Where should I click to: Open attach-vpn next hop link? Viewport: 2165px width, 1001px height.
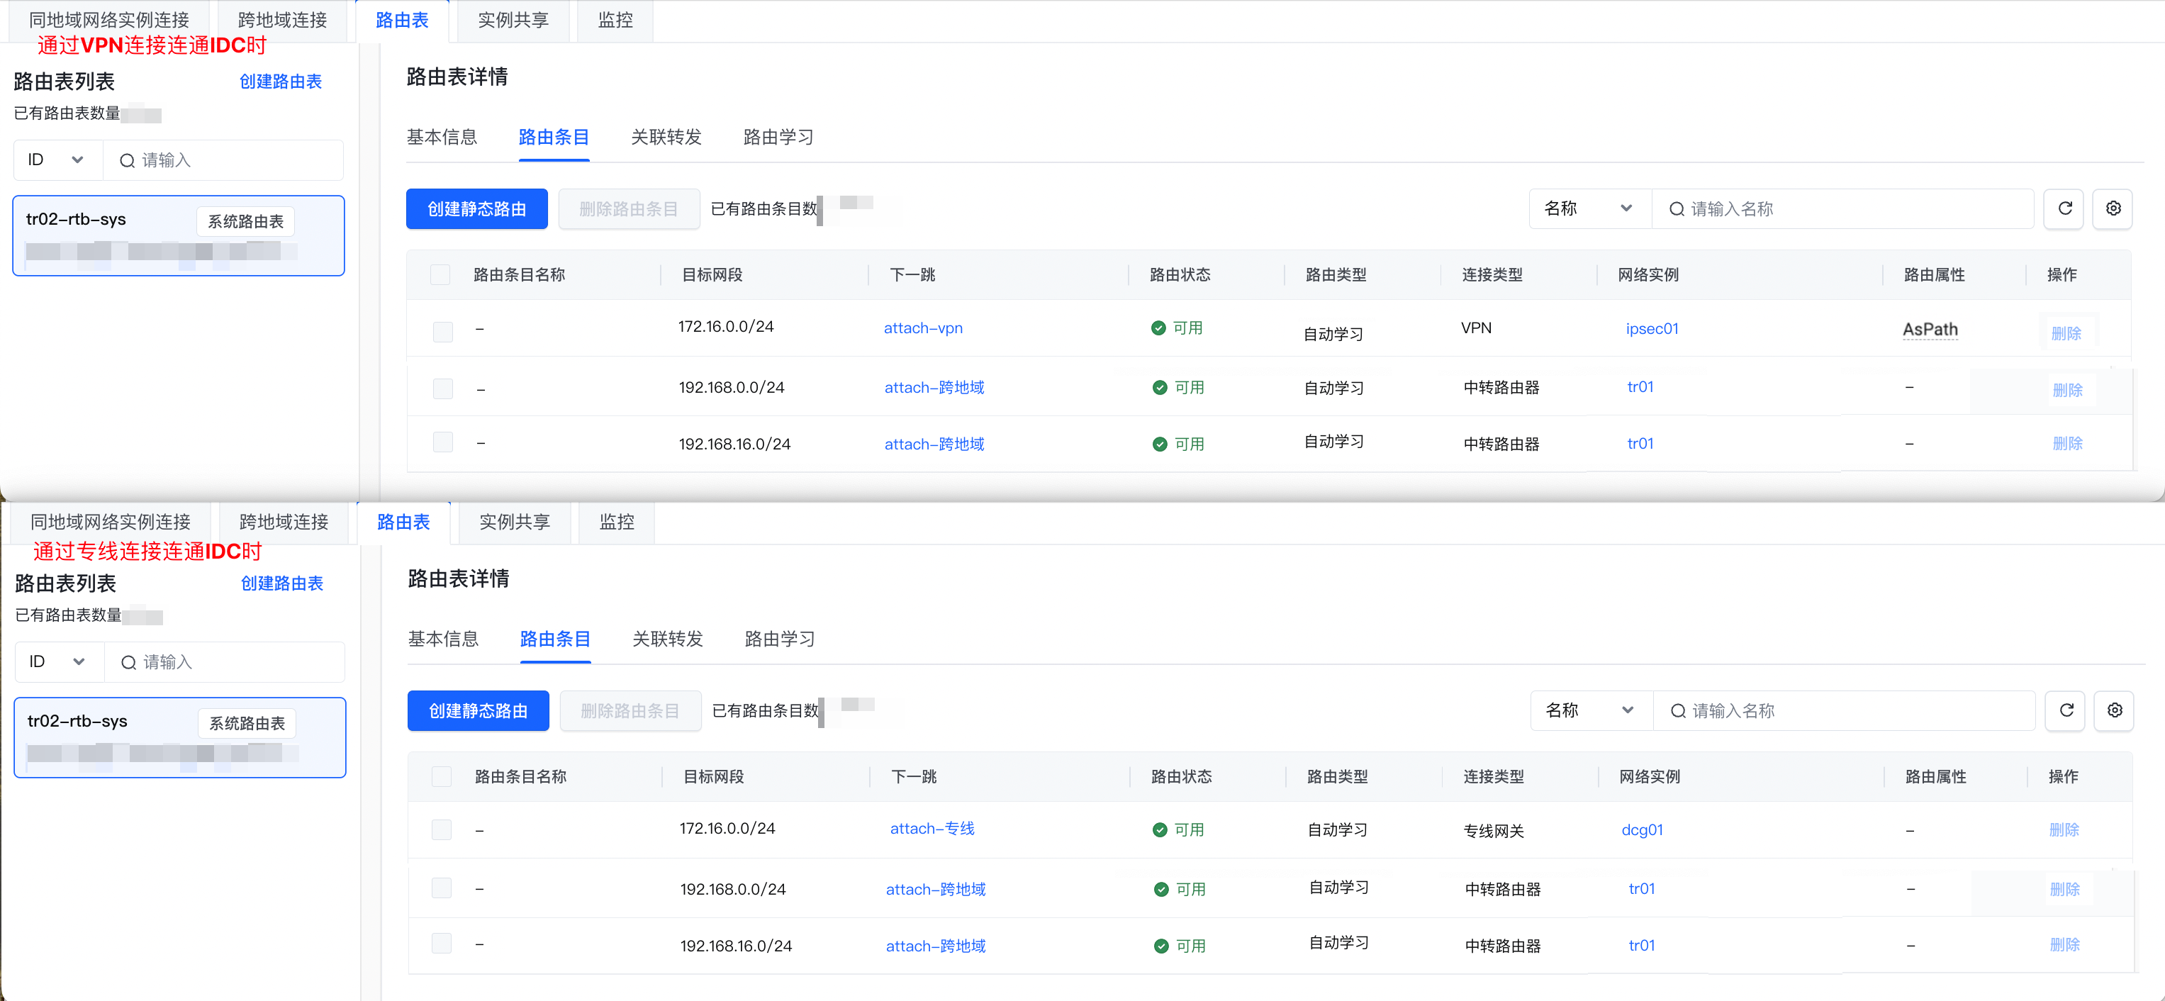click(923, 328)
